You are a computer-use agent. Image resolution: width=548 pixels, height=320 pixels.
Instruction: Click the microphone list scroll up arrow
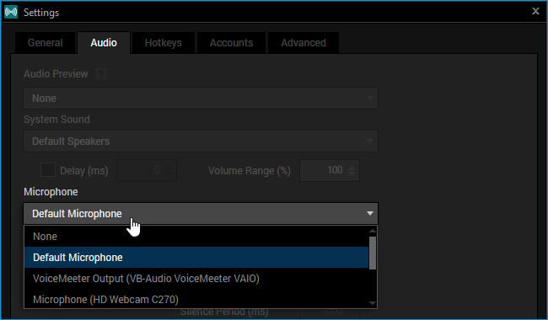click(373, 231)
